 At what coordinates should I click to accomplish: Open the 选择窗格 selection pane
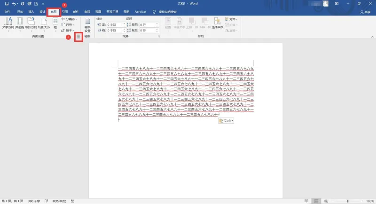[218, 23]
